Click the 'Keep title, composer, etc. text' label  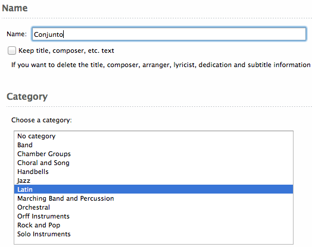pyautogui.click(x=66, y=50)
